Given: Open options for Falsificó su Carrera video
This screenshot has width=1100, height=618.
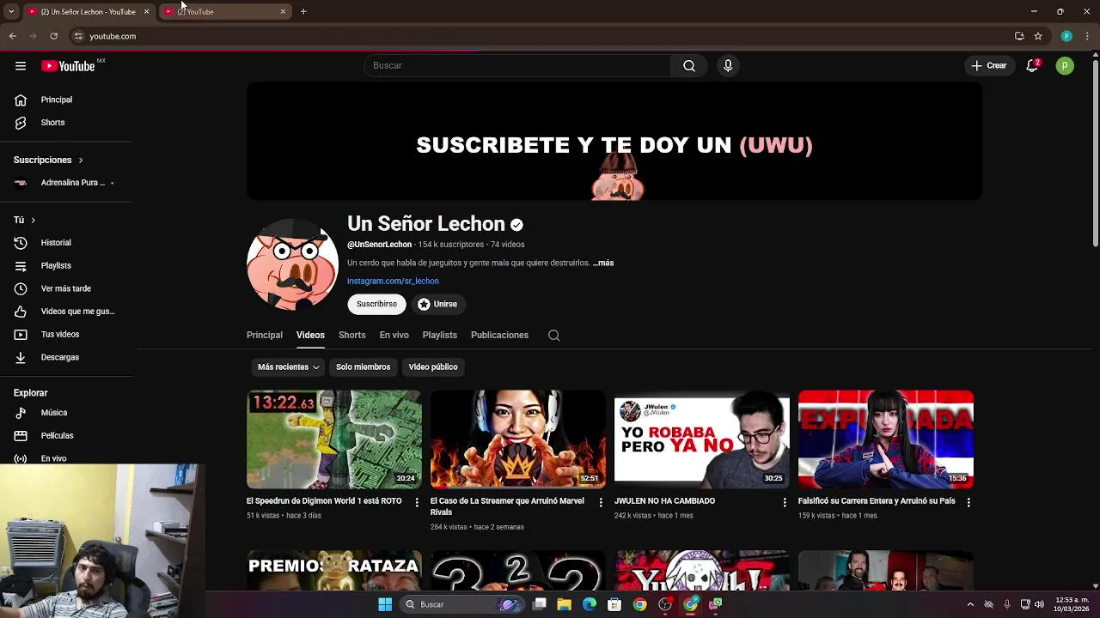Looking at the screenshot, I should tap(969, 502).
